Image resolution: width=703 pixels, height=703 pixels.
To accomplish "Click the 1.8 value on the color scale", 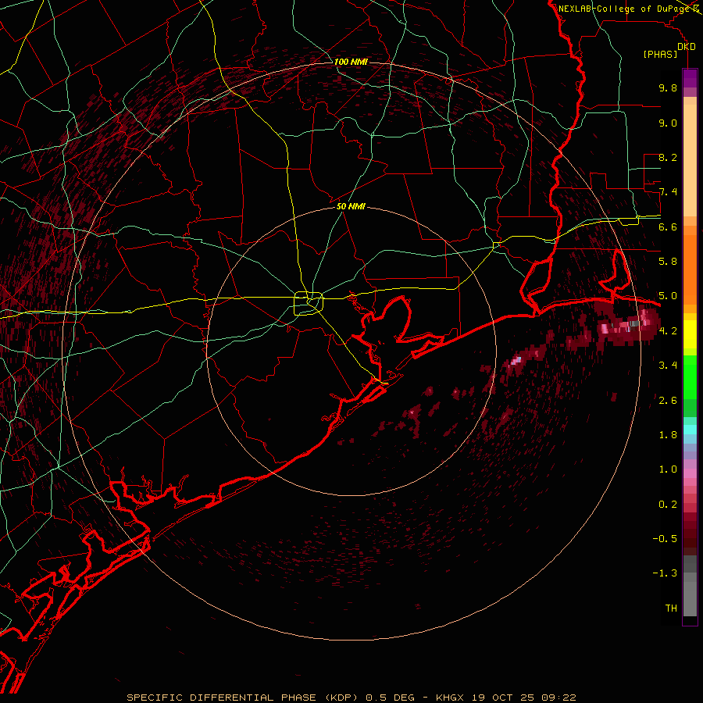I will 668,435.
